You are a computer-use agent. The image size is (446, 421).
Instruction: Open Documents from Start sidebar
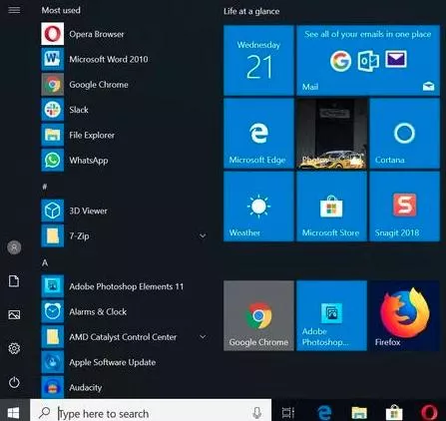click(14, 281)
